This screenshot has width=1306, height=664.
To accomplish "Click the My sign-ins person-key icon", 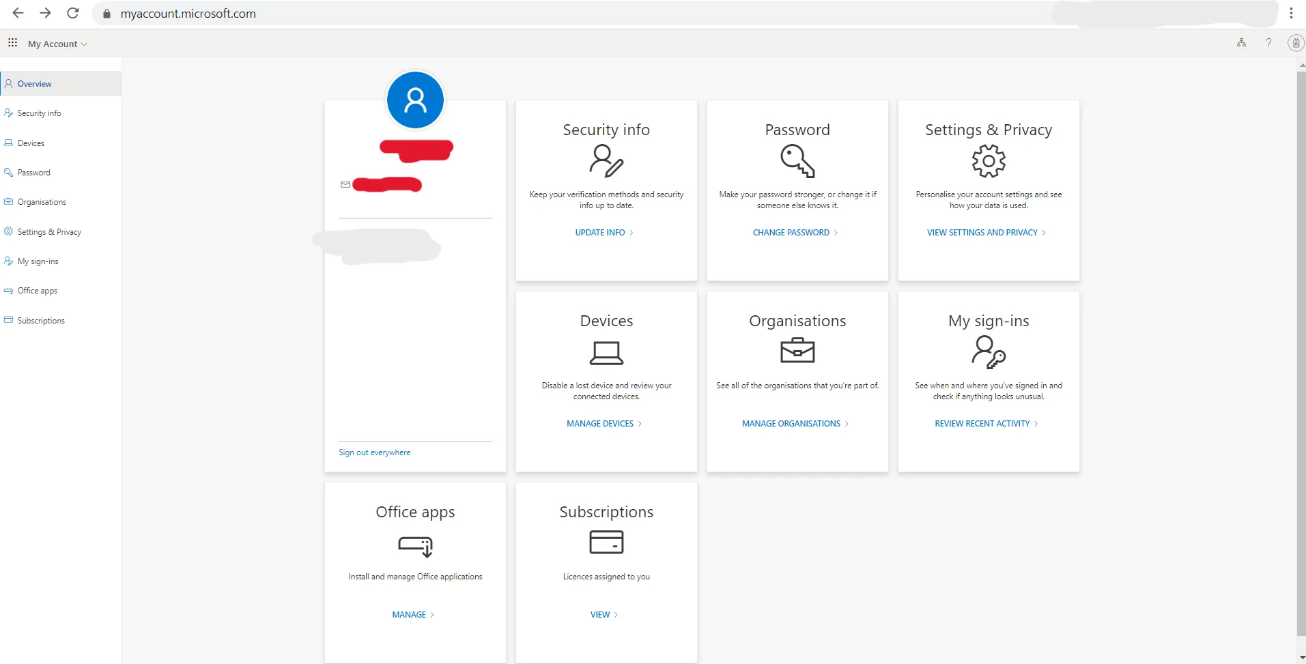I will [989, 352].
